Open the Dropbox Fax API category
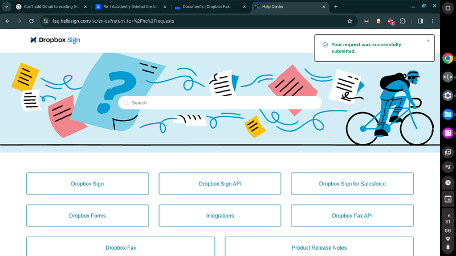Viewport: 456px width, 256px height. tap(352, 216)
